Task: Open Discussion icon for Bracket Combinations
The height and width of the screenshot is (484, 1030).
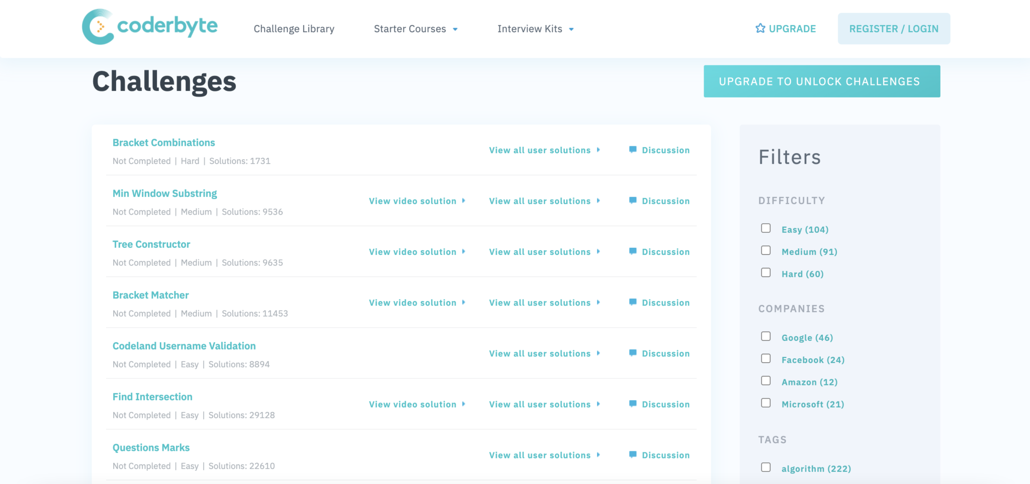Action: pos(633,149)
